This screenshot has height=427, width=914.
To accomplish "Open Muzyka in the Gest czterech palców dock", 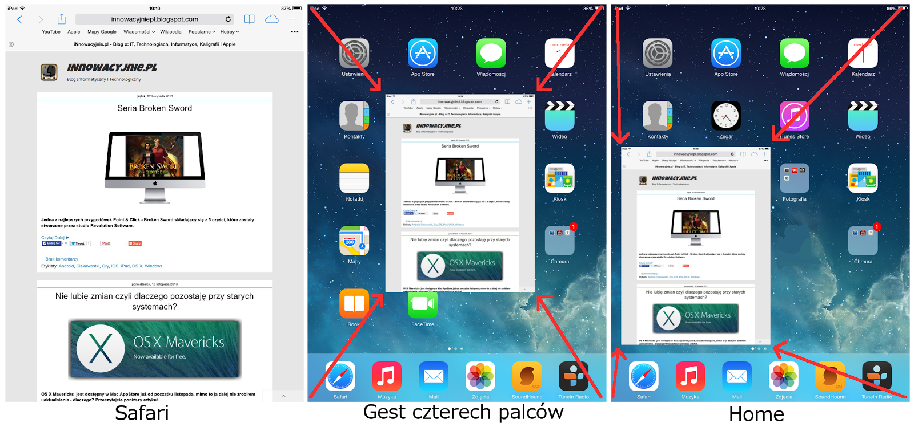I will [x=387, y=376].
